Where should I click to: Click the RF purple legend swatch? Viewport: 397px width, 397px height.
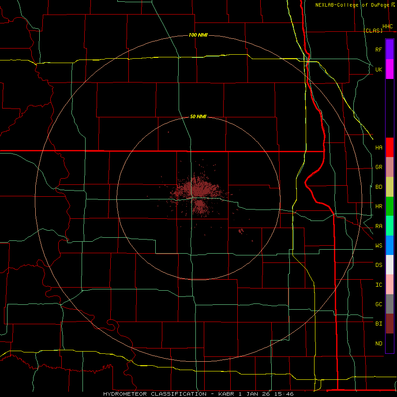click(x=390, y=49)
